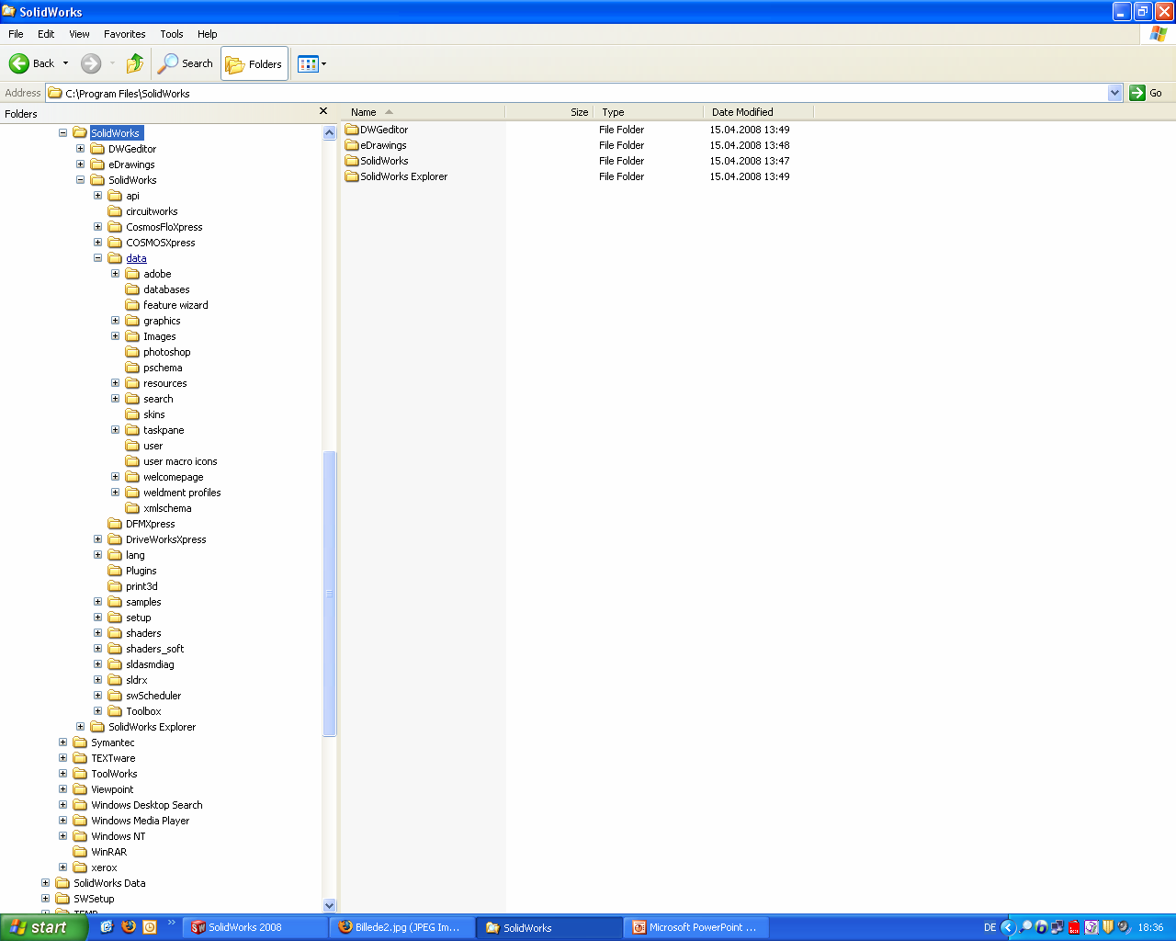Select the user macro icons folder
The width and height of the screenshot is (1176, 941).
click(x=180, y=461)
